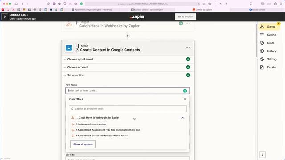This screenshot has height=160, width=285.
Task: Reload the page from the address bar
Action: click(x=199, y=4)
